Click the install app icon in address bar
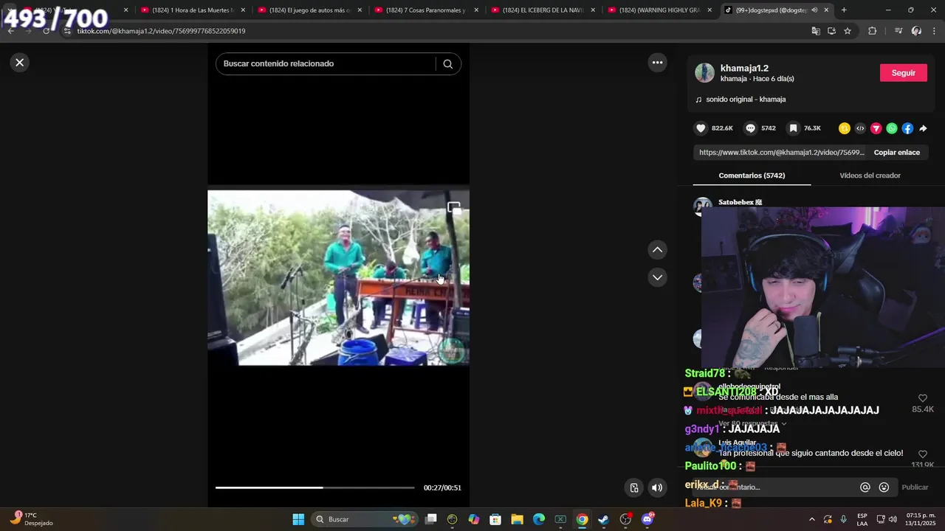This screenshot has width=945, height=531. pos(831,31)
